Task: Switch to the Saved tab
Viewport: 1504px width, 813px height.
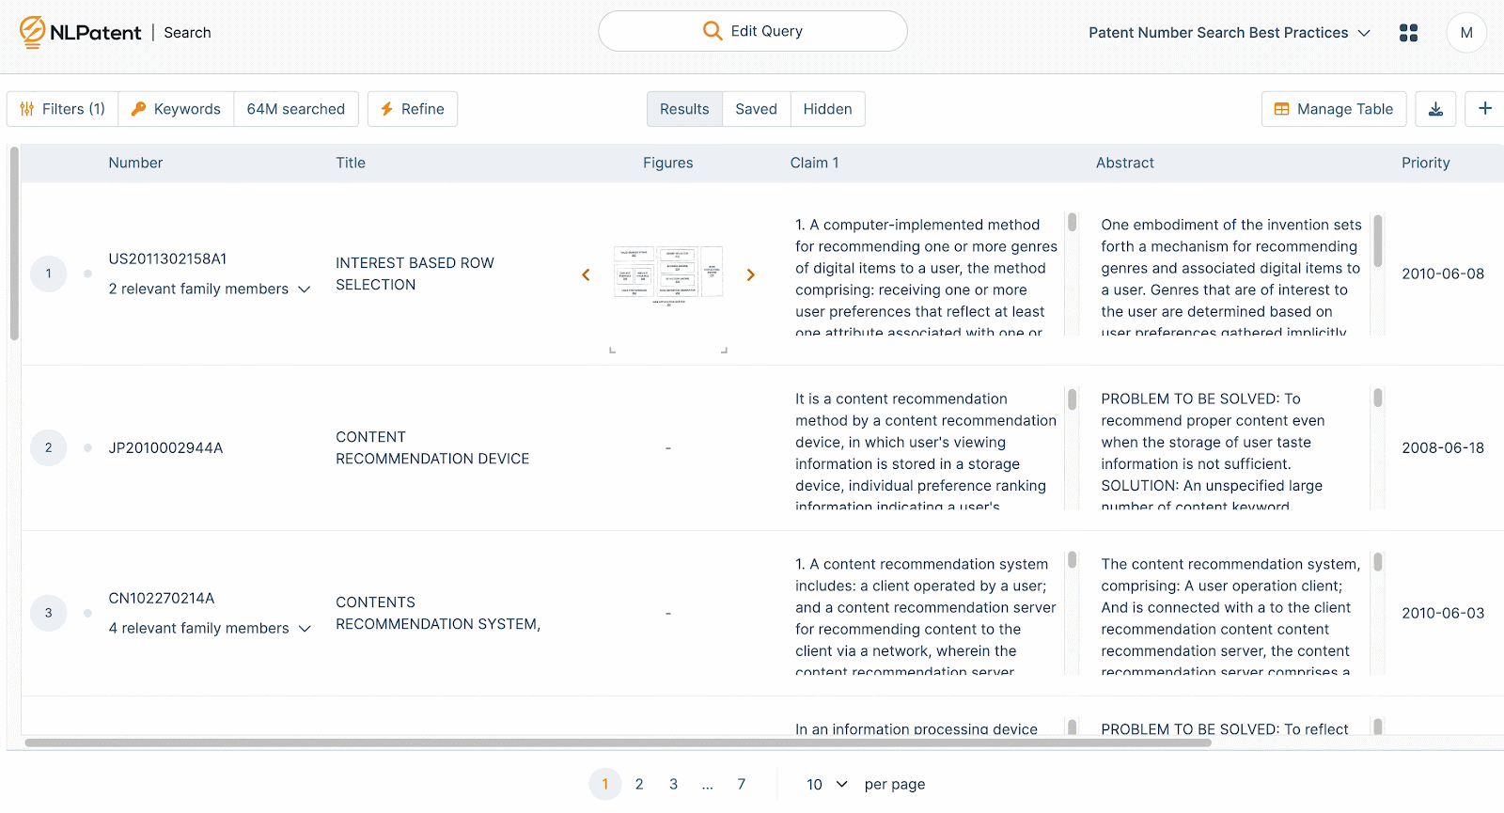Action: [x=756, y=109]
